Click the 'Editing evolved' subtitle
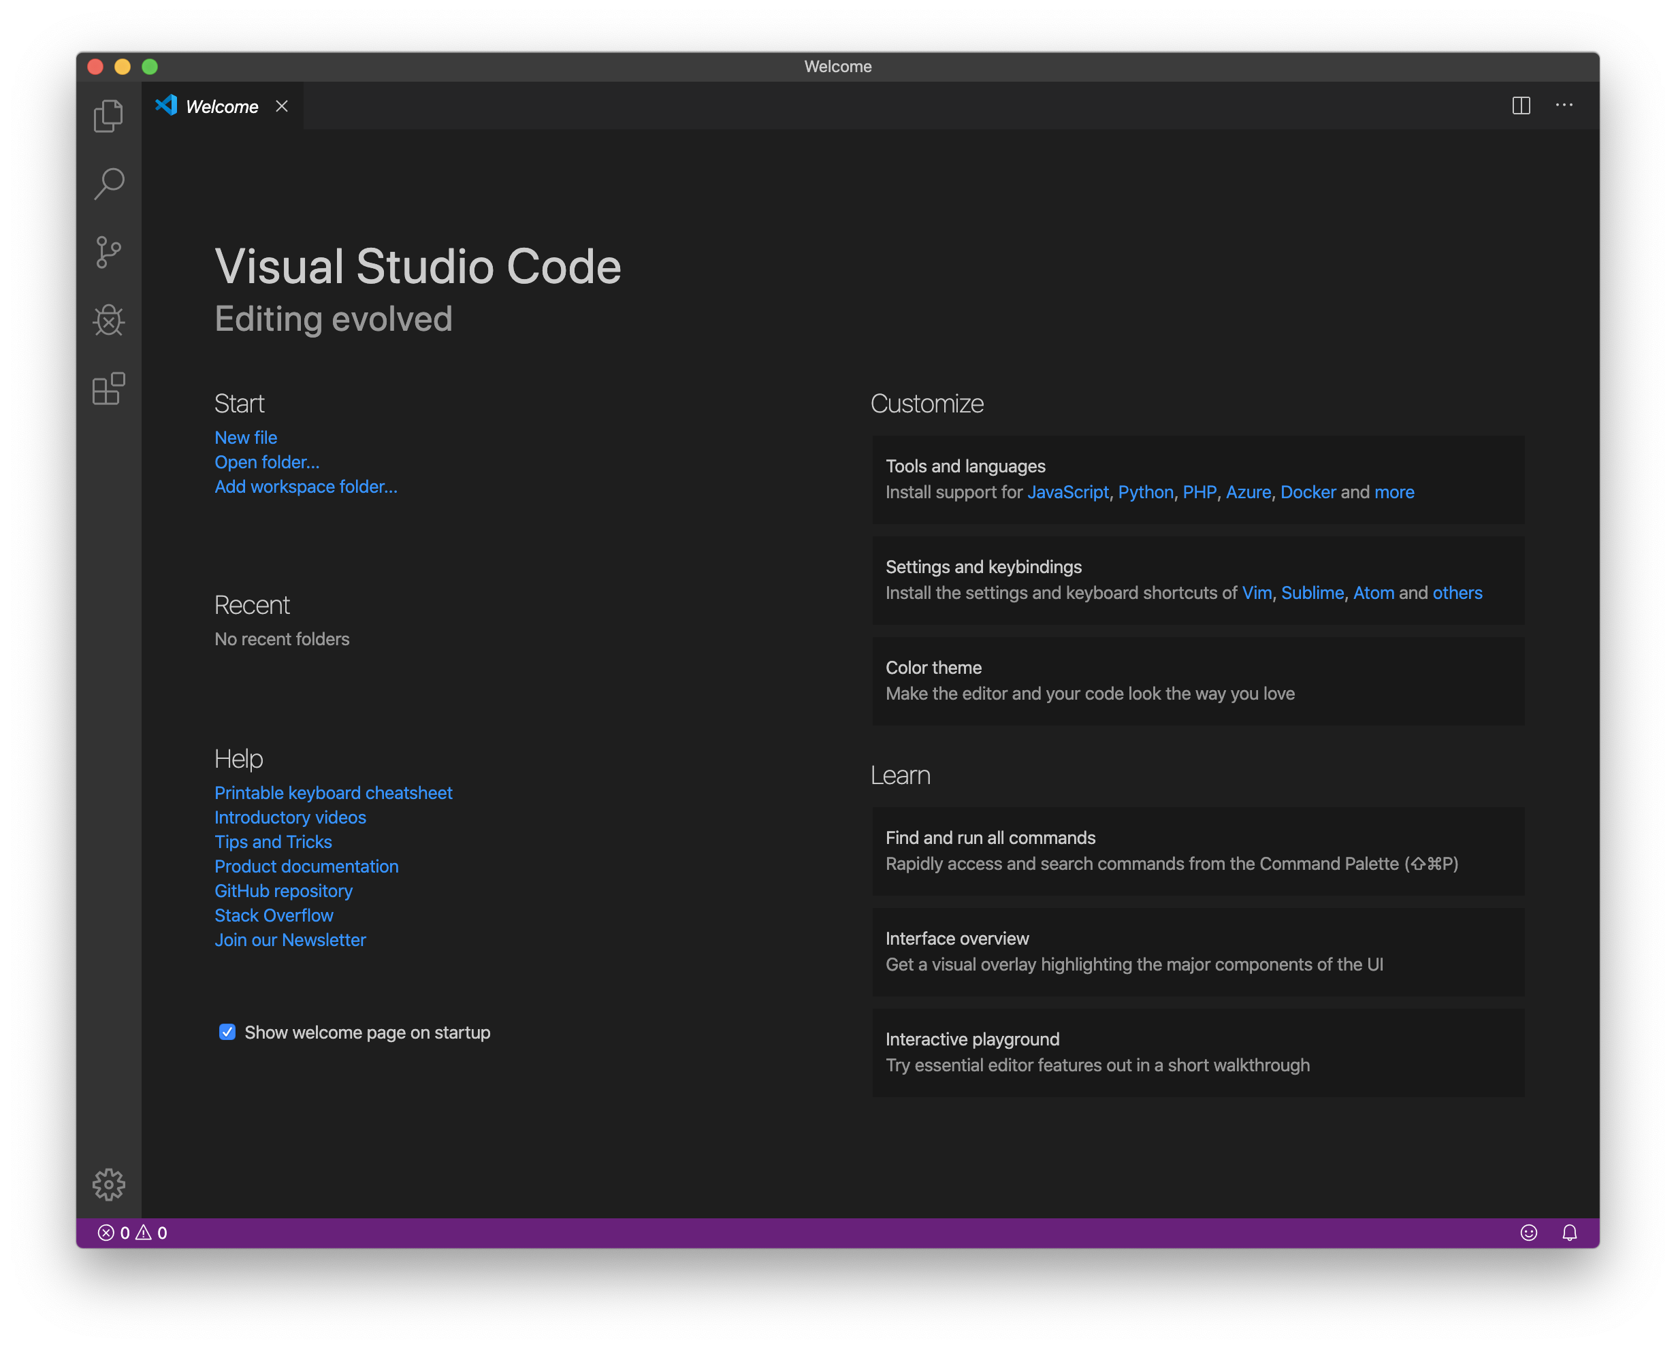This screenshot has width=1676, height=1349. [334, 319]
